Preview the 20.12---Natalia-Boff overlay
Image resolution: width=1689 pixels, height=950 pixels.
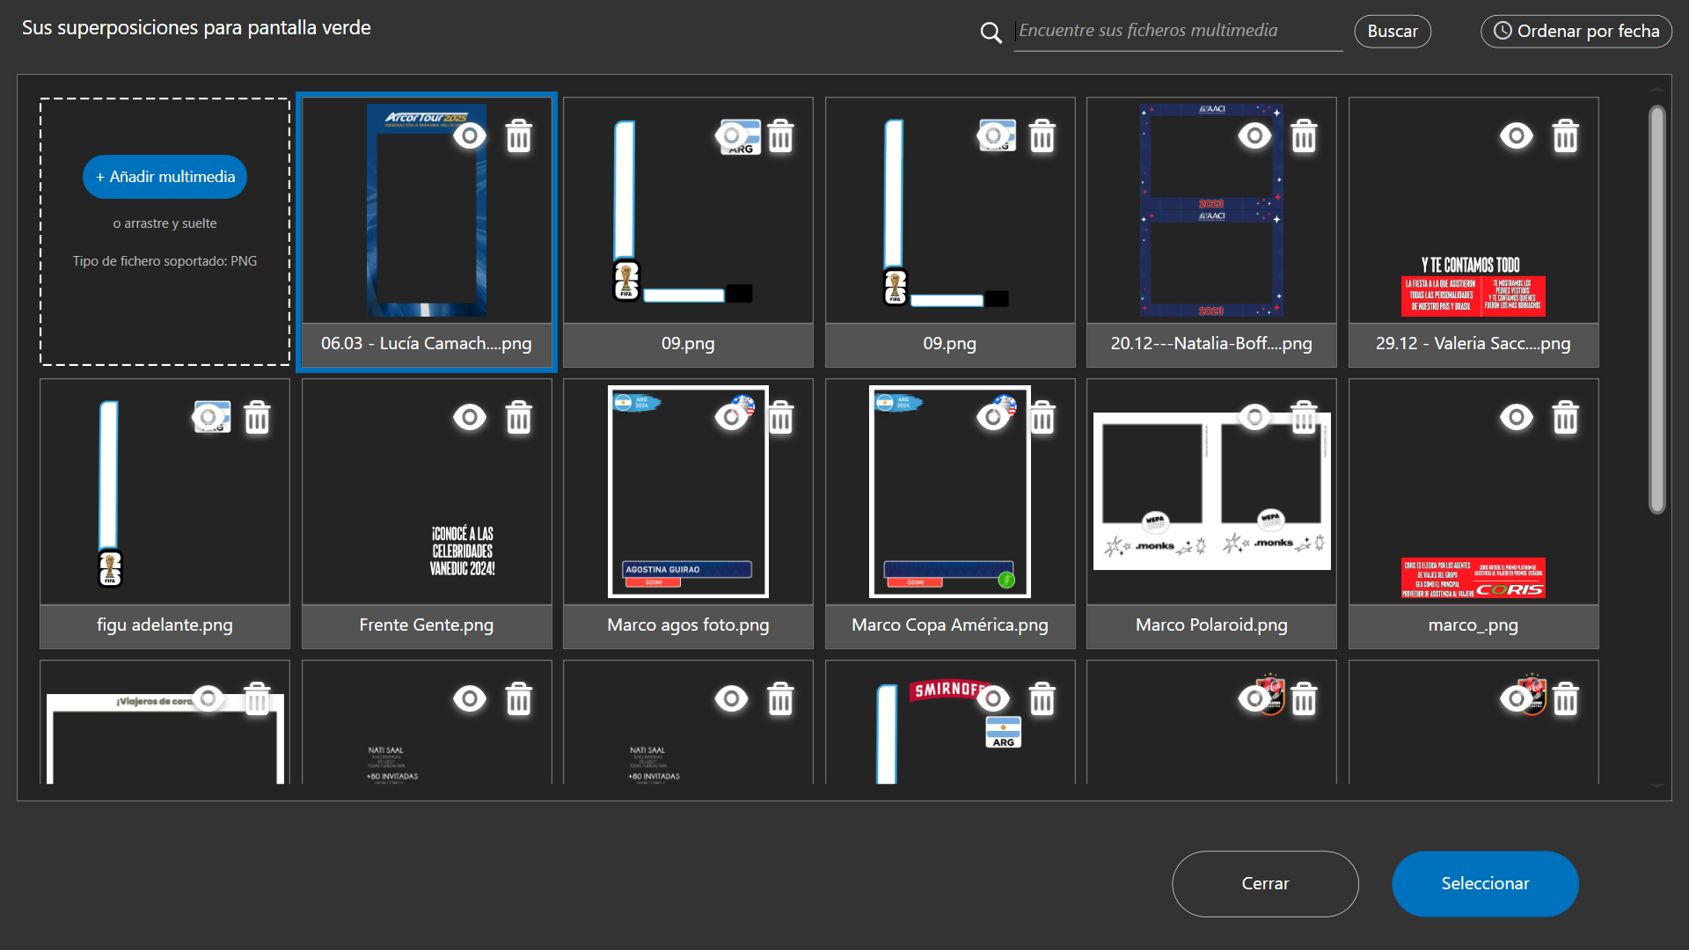tap(1254, 136)
